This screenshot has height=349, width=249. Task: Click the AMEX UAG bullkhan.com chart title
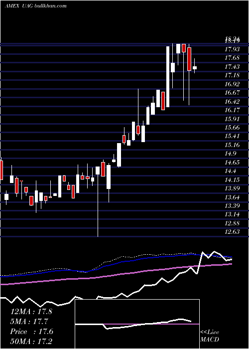pyautogui.click(x=36, y=6)
